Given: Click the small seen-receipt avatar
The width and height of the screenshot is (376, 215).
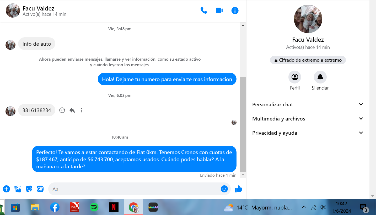Looking at the screenshot, I should (x=234, y=122).
